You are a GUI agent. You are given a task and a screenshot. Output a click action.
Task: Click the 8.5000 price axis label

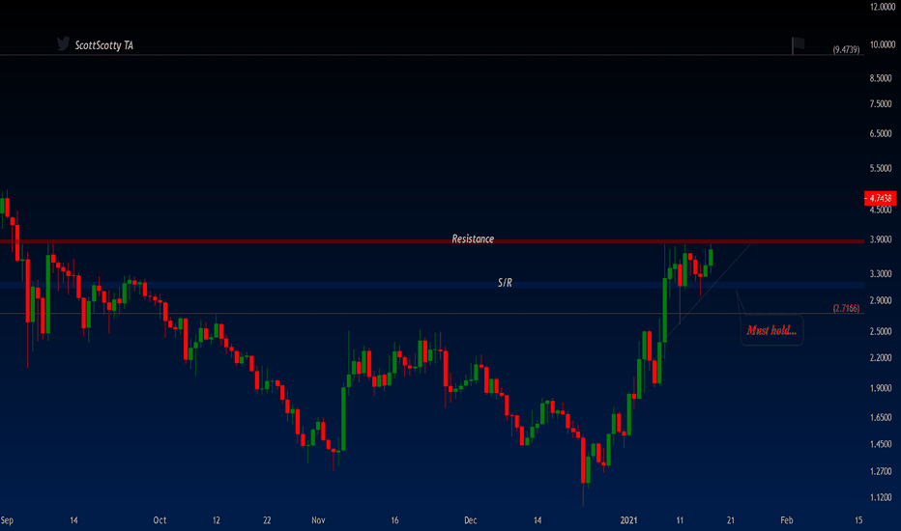coord(881,78)
